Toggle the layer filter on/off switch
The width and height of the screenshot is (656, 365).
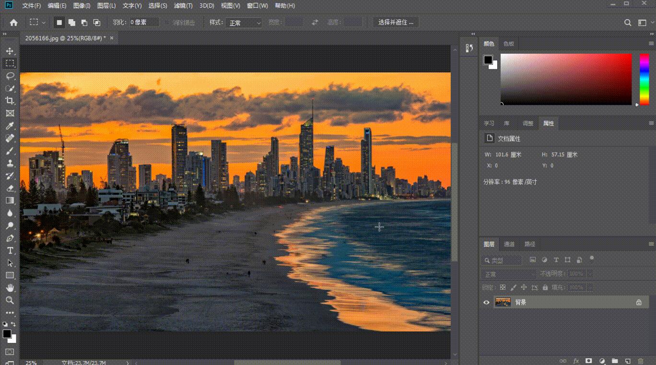click(592, 259)
